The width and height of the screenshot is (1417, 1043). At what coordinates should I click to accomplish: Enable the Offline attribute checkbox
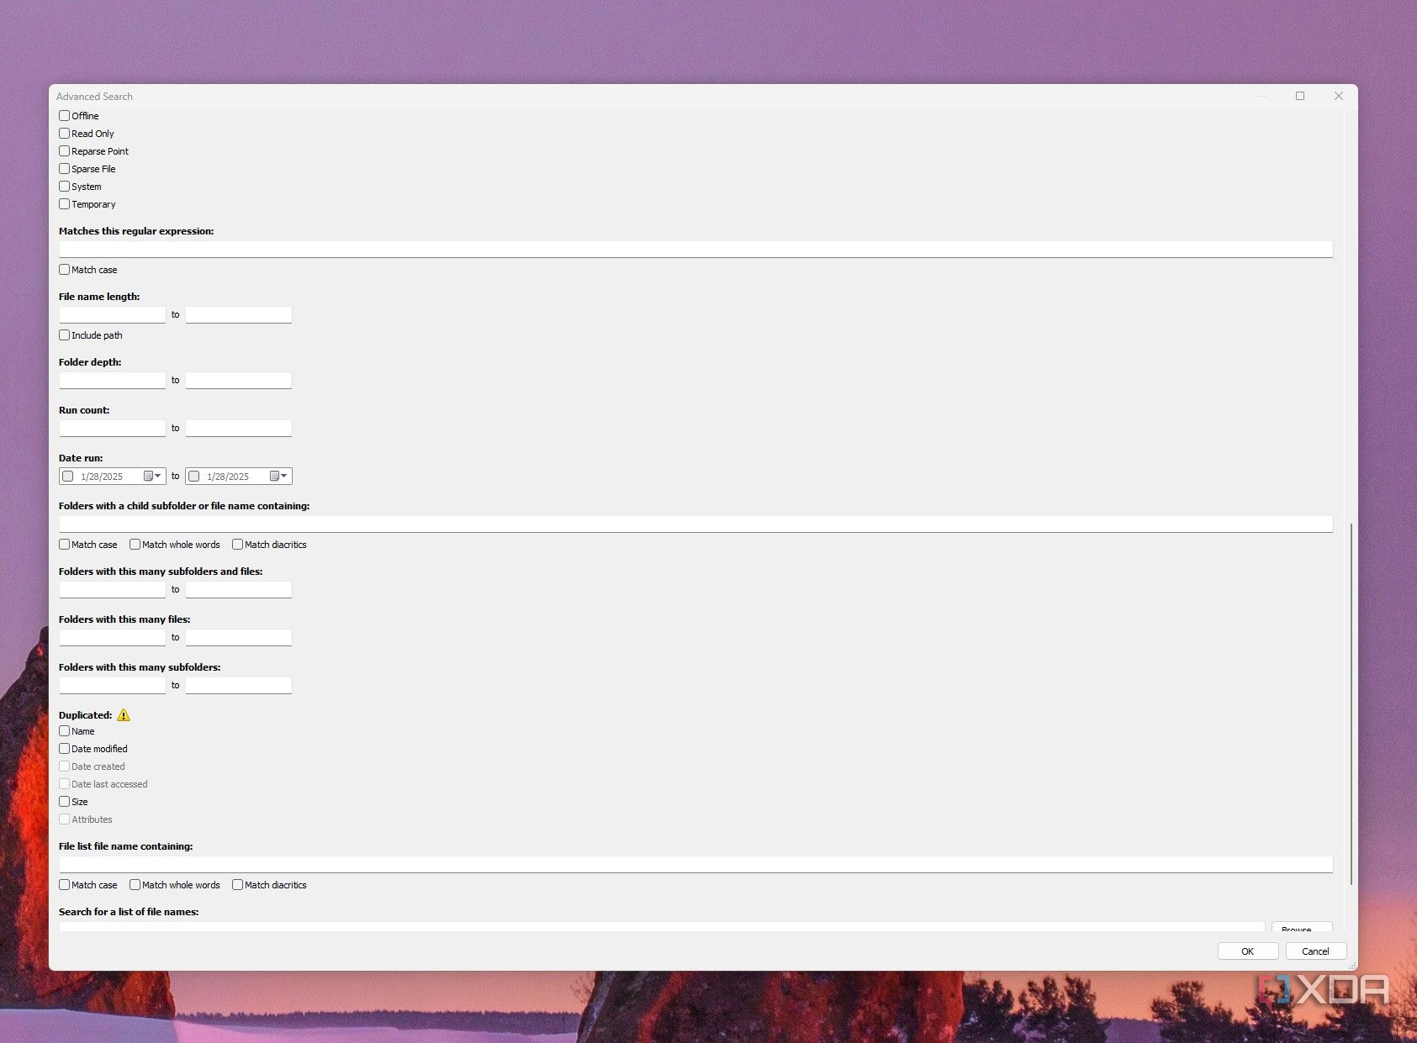tap(65, 116)
